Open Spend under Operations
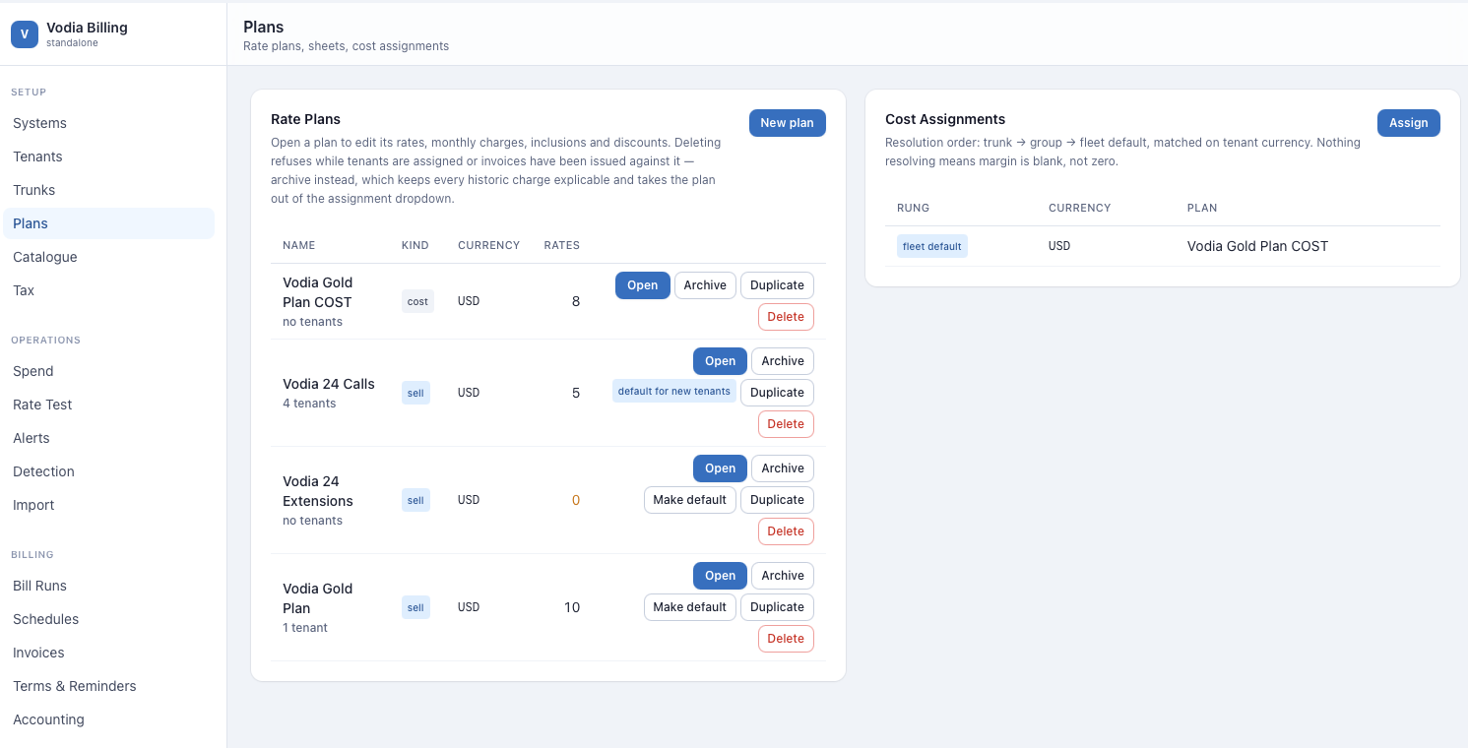This screenshot has height=748, width=1468. (x=108, y=371)
